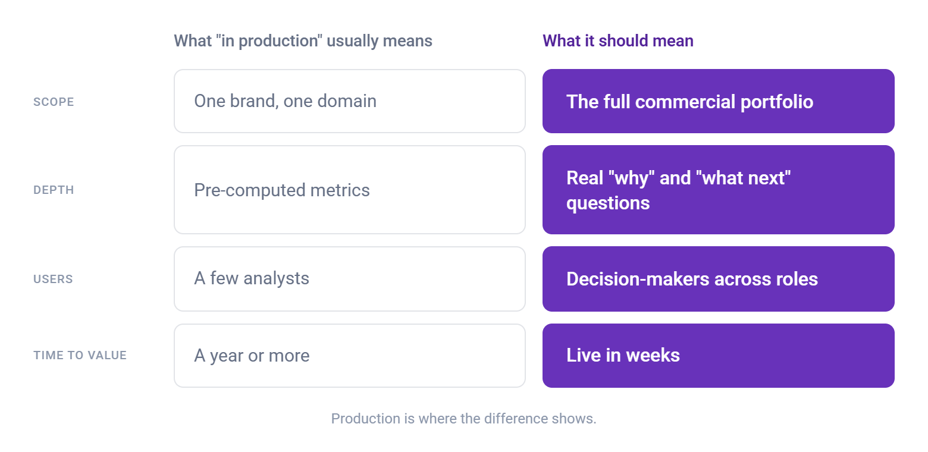This screenshot has height=452, width=928.
Task: Click the "One brand, one domain" card
Action: tap(350, 101)
